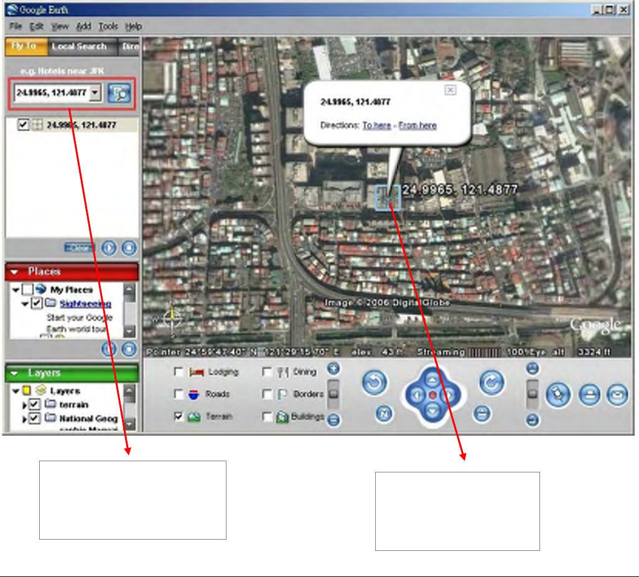Click the My Places globe icon
This screenshot has width=639, height=577.
coord(40,289)
